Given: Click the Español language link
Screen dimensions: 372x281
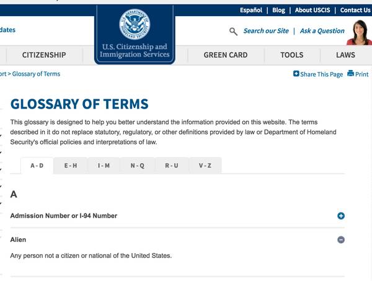Looking at the screenshot, I should pos(250,10).
